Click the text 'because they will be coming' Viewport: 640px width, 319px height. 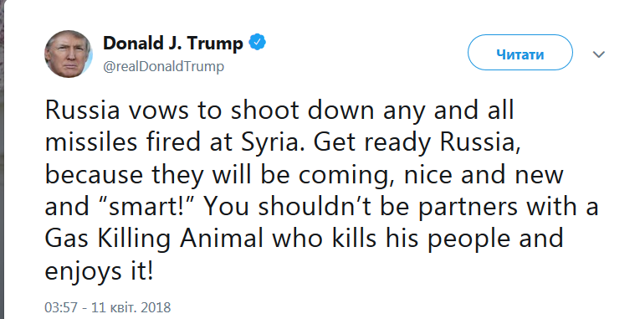point(218,176)
